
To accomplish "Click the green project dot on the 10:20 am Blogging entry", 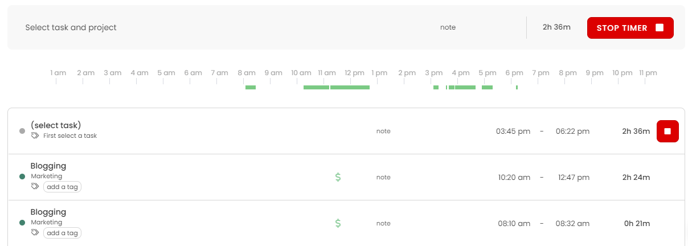I will pyautogui.click(x=22, y=177).
